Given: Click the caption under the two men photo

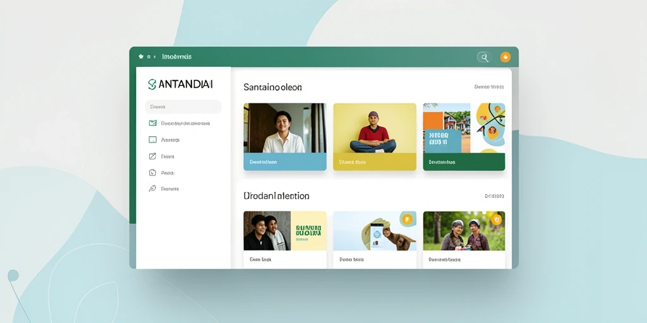Looking at the screenshot, I should point(260,260).
